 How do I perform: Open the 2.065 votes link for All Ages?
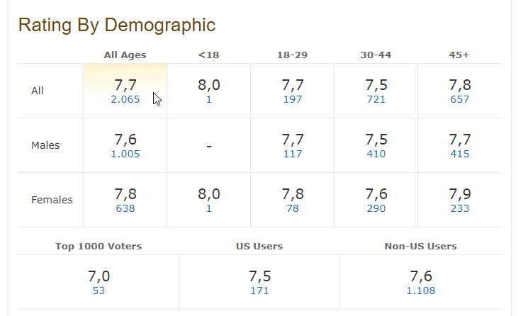tap(125, 100)
